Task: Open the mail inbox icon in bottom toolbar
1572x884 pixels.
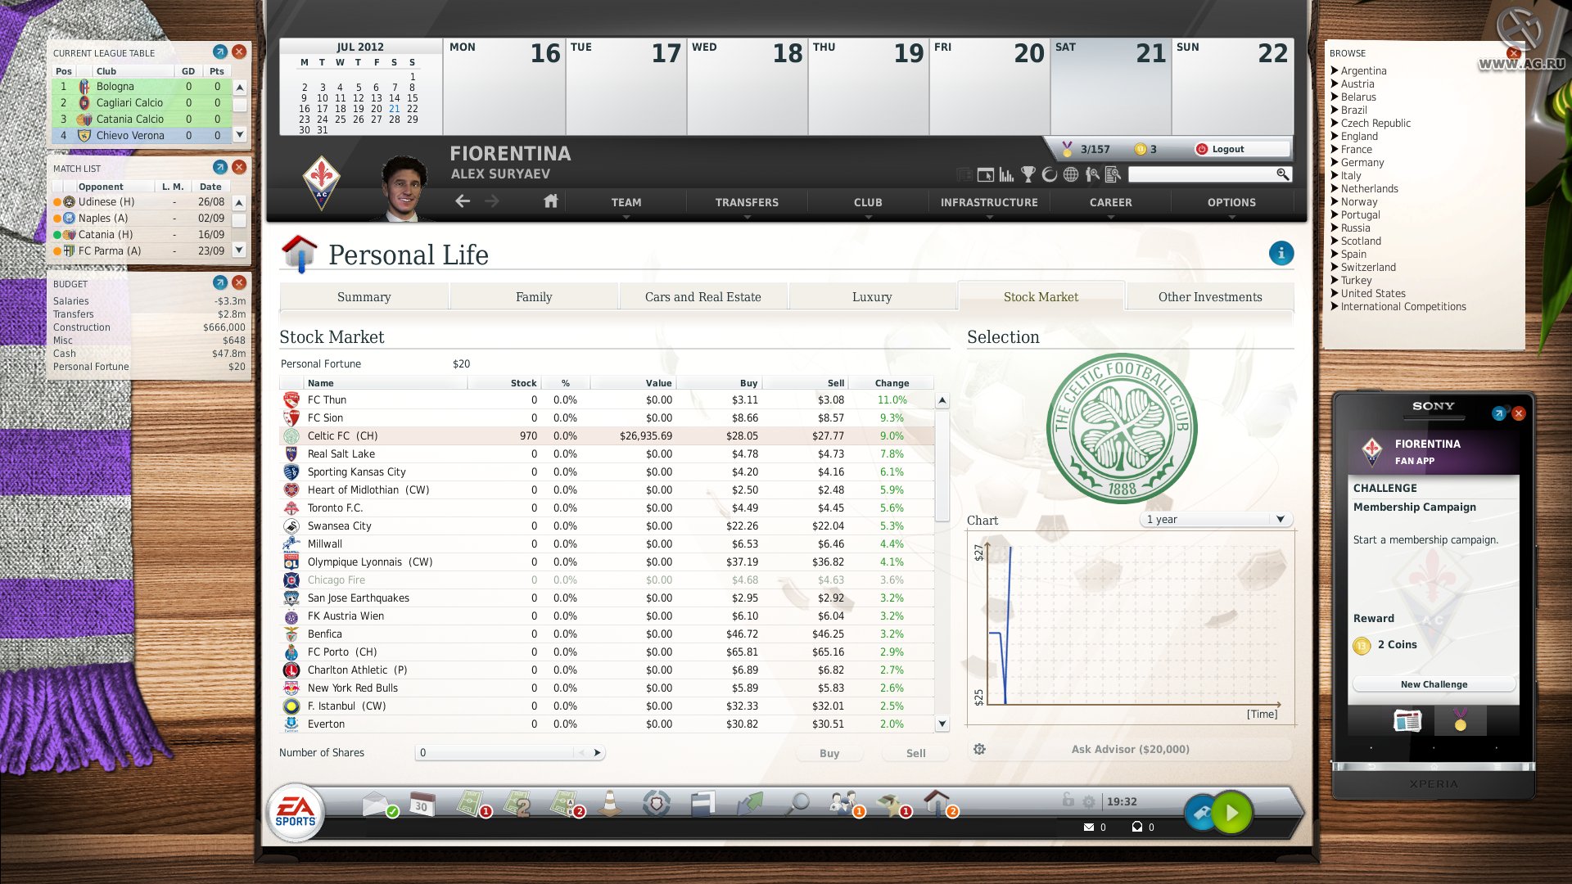Action: (x=373, y=805)
